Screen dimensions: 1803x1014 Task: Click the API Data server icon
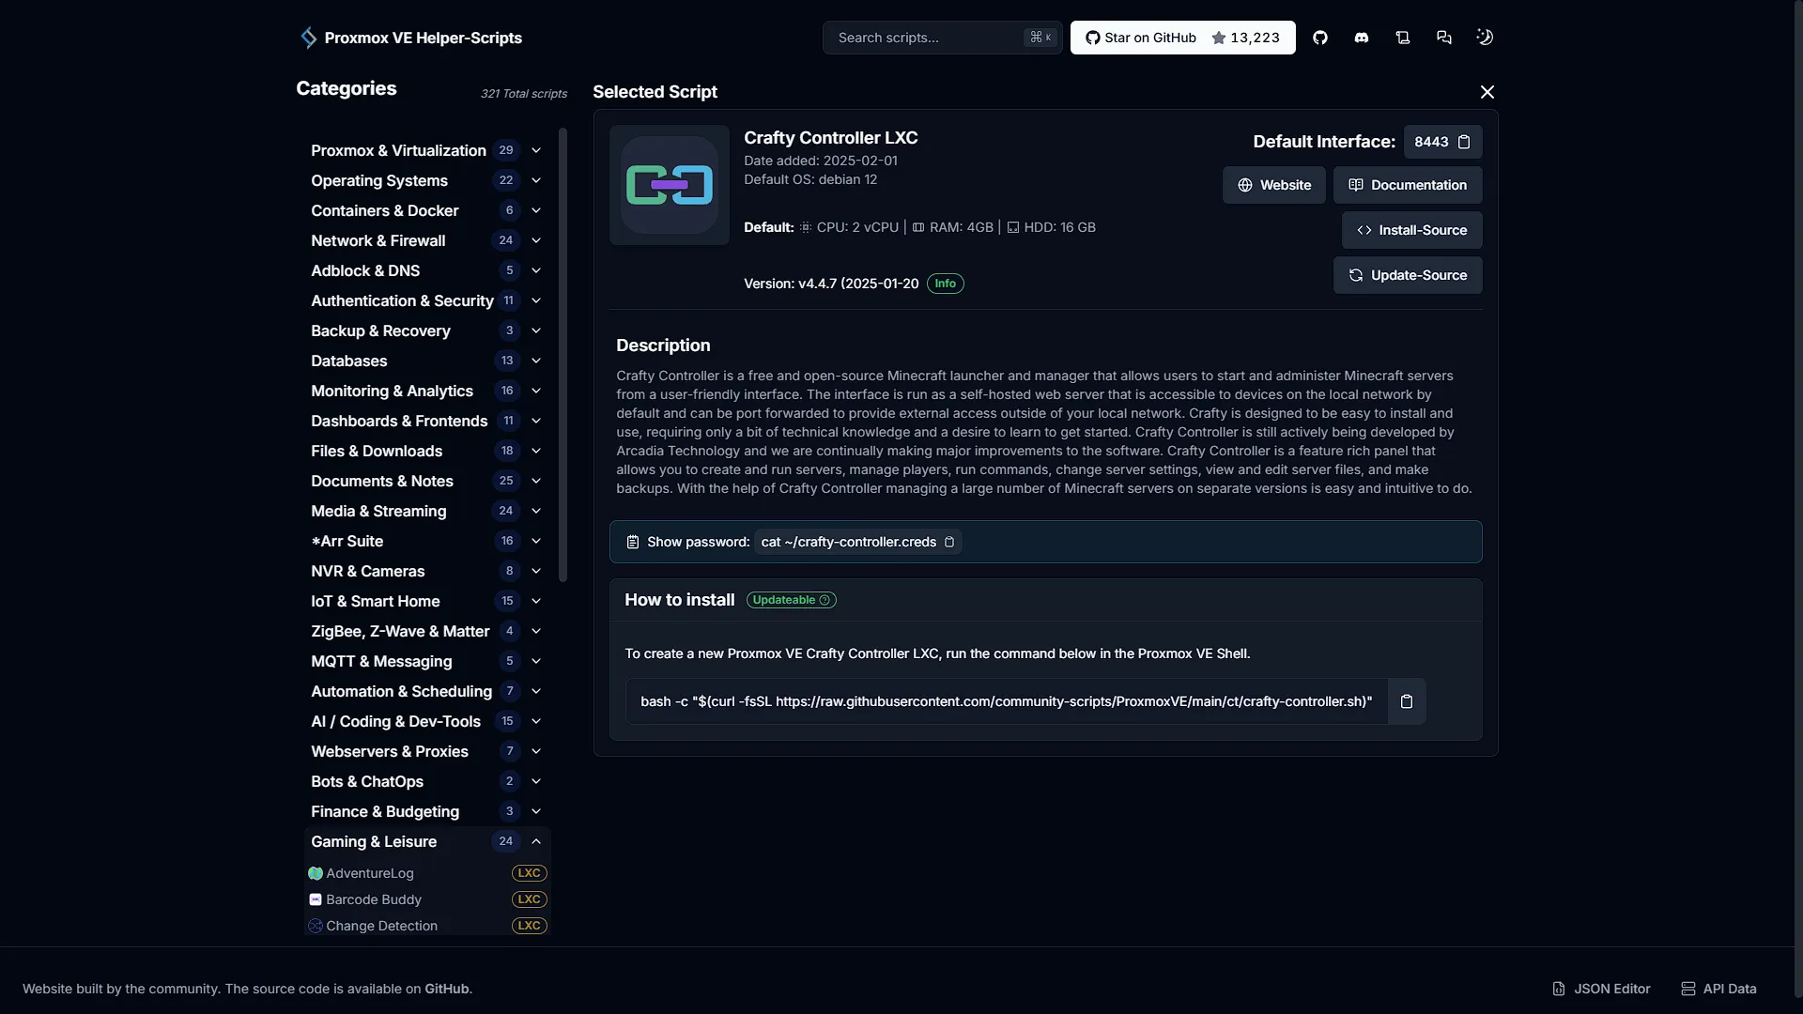(x=1688, y=989)
